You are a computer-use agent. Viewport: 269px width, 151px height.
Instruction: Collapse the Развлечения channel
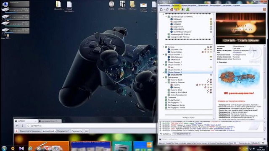coord(164,77)
